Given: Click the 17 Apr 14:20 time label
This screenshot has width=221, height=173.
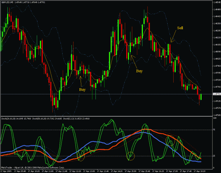Looking at the screenshot, I should (117, 171).
